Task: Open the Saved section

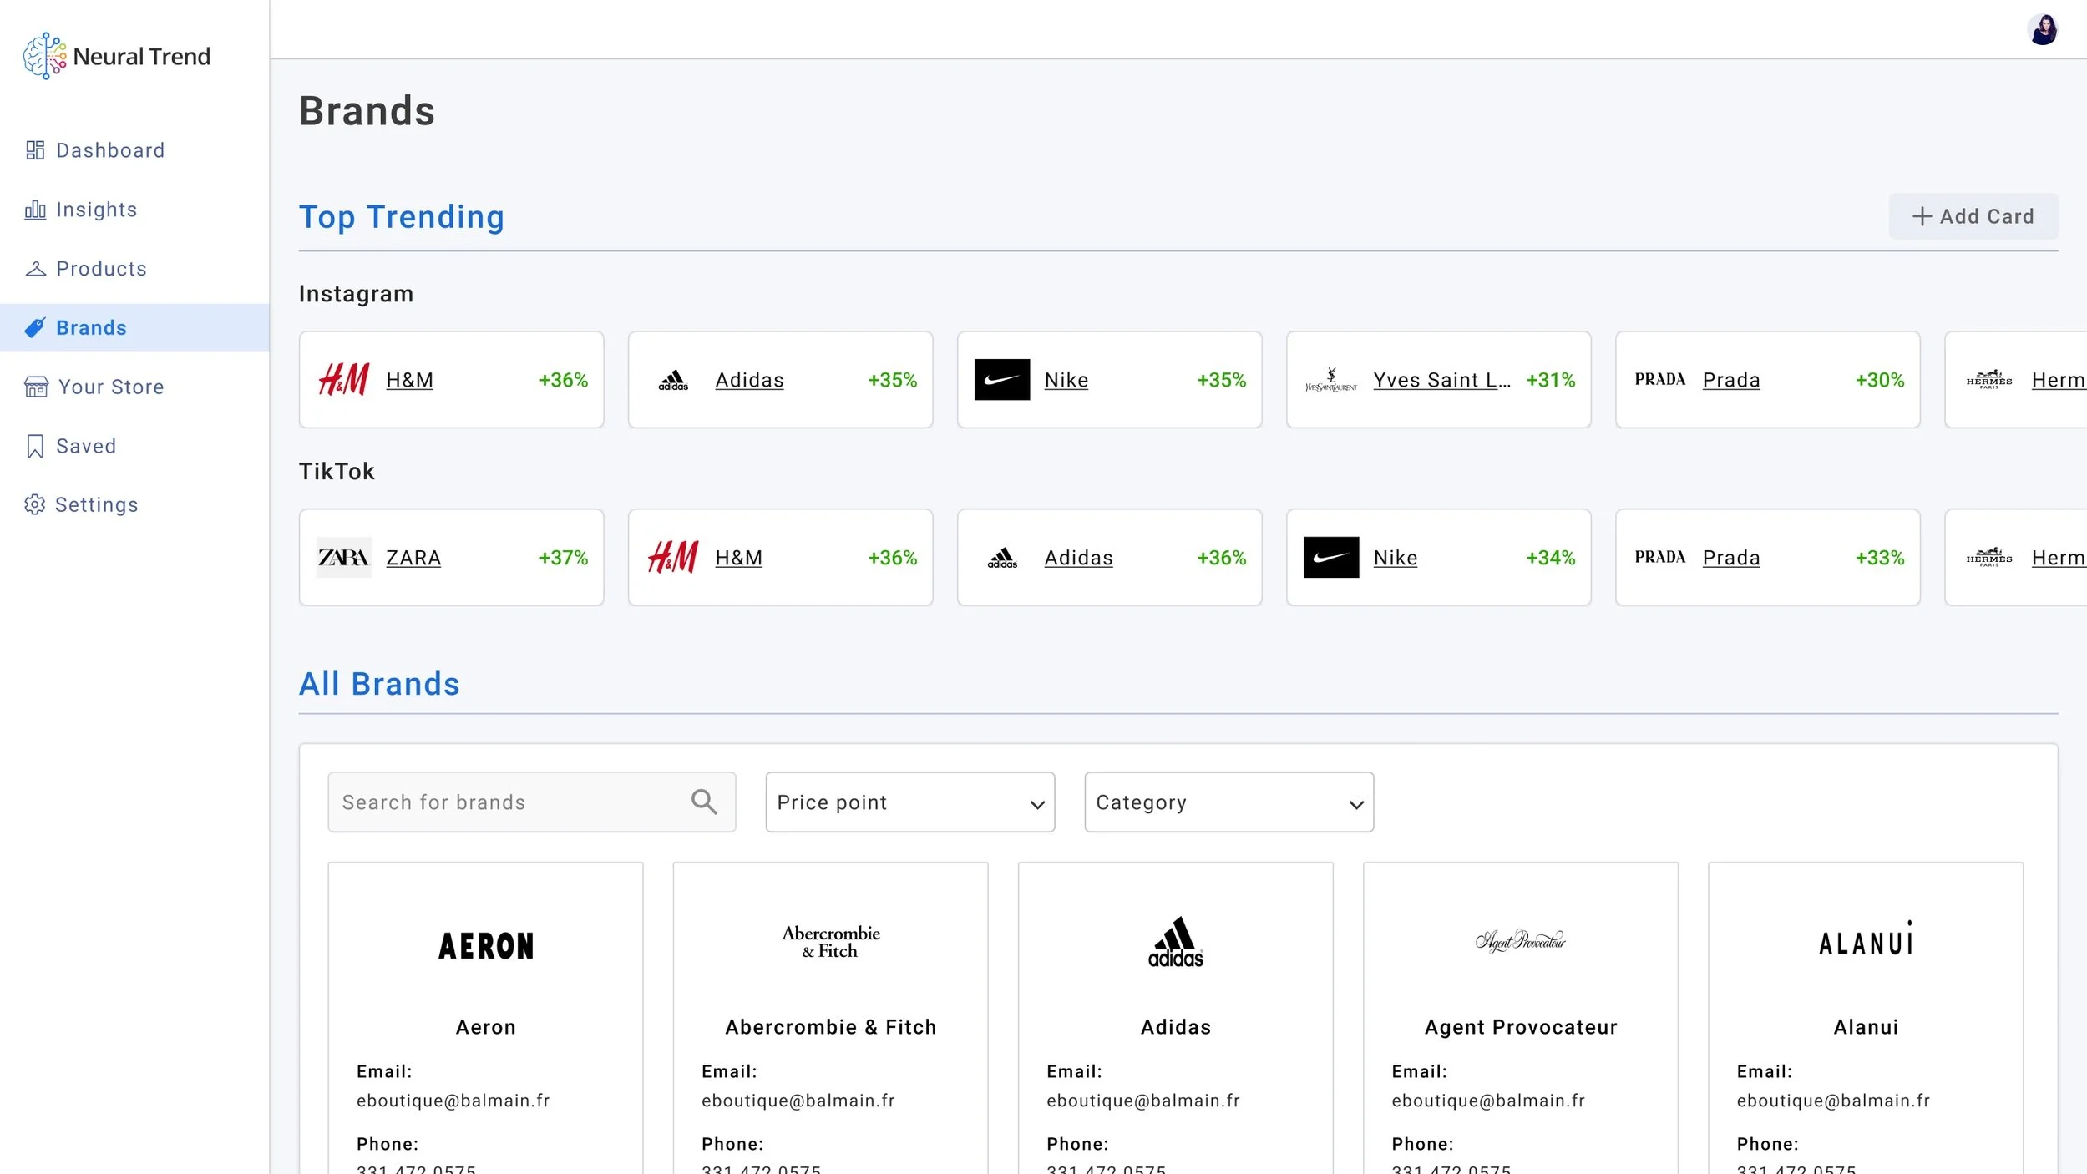Action: [x=85, y=446]
